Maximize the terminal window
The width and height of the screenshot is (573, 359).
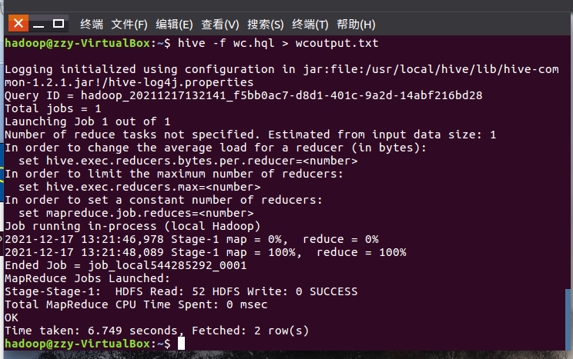coord(59,24)
